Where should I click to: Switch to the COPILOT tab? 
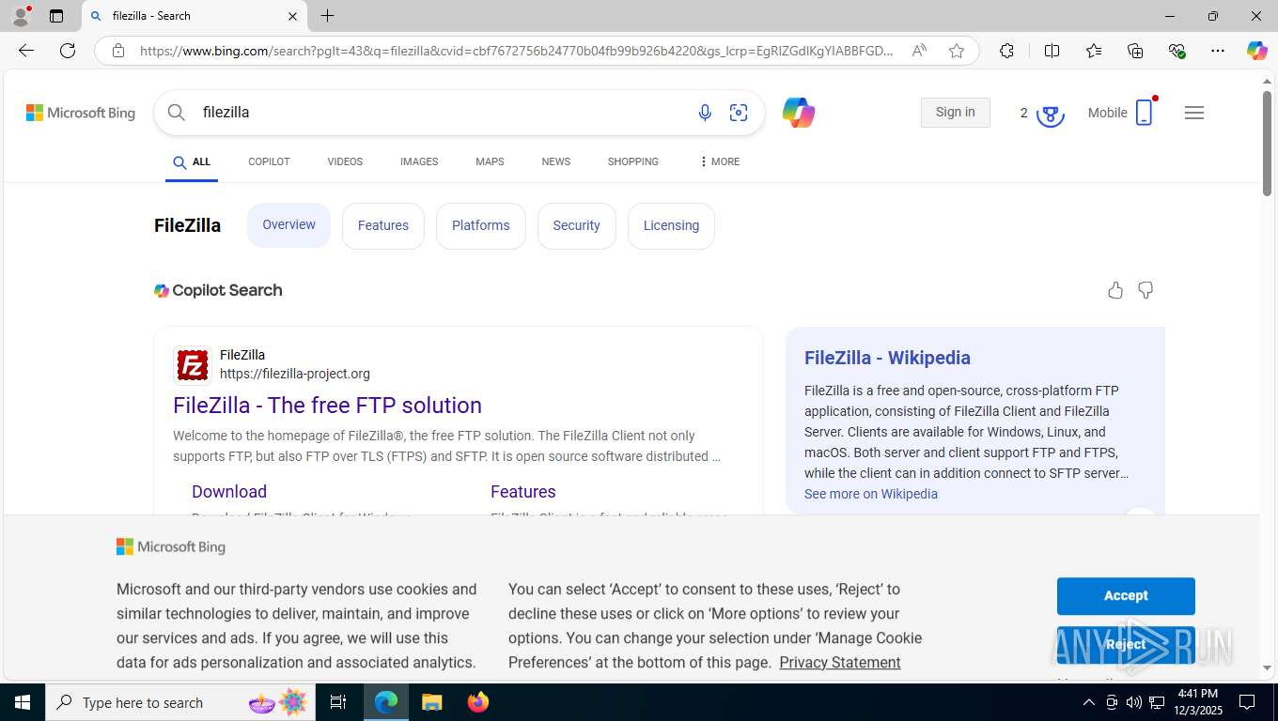coord(269,161)
